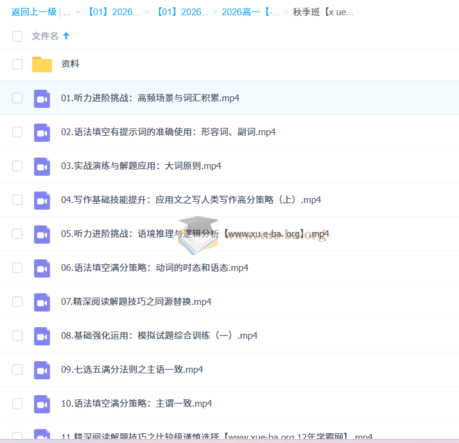Open the 2026高一 breadcrumb folder
This screenshot has height=443, width=459.
[x=250, y=12]
